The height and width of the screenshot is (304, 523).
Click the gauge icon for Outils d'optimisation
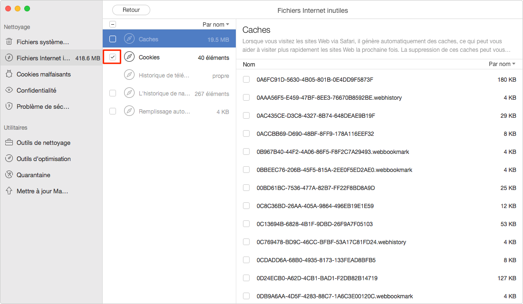coord(9,158)
